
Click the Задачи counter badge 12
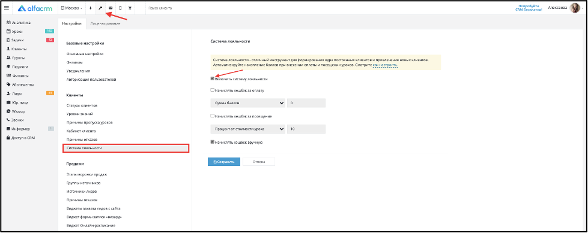pos(50,40)
